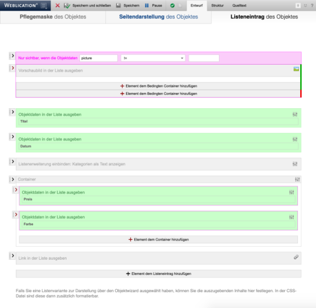This screenshot has width=316, height=308.
Task: Click the Datum field
Action: coord(158,146)
